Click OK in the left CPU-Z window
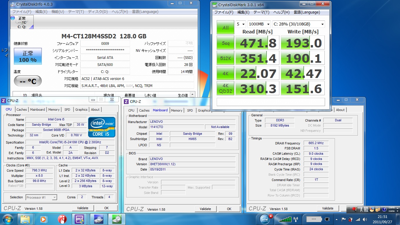The height and width of the screenshot is (225, 400). coord(106,208)
